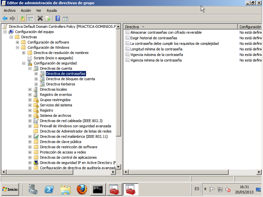Select Directiva Kerberos in tree
Viewport: 263px width, 197px height.
pyautogui.click(x=61, y=84)
